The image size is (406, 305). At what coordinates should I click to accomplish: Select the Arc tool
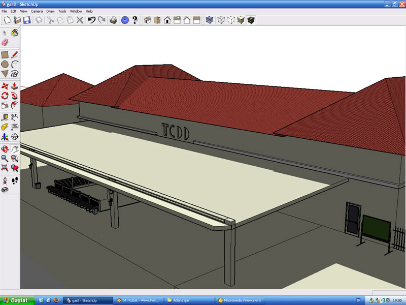click(x=15, y=64)
